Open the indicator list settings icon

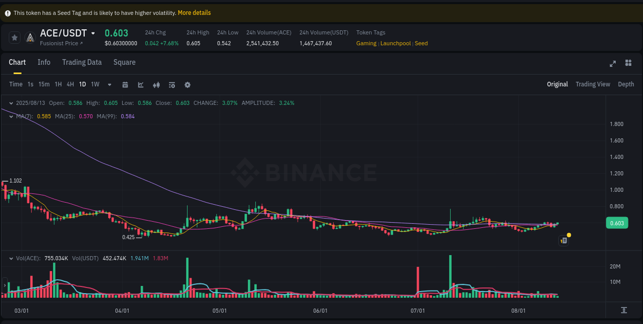tap(172, 84)
